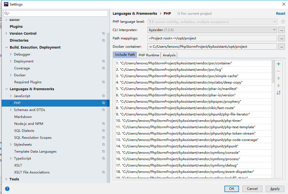Browse CLI interpreters with ellipsis button
This screenshot has height=194, width=288.
[x=282, y=30]
